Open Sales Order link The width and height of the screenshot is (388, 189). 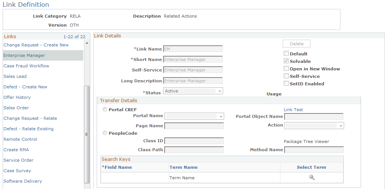pos(16,108)
